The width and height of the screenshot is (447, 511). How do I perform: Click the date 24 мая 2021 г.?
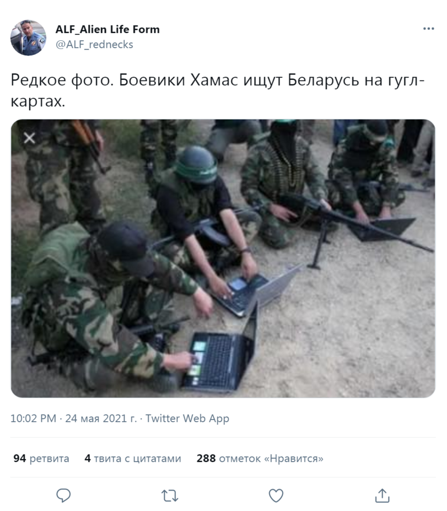[x=101, y=418]
